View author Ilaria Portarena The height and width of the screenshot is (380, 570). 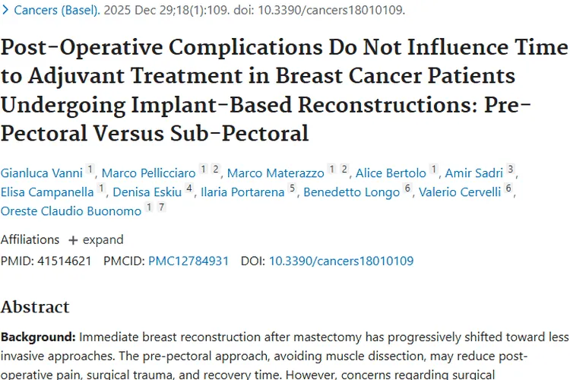pos(242,192)
